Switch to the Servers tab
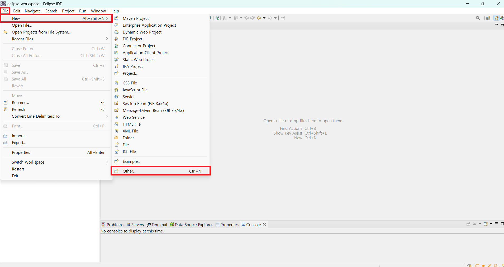This screenshot has width=504, height=267. pyautogui.click(x=135, y=225)
